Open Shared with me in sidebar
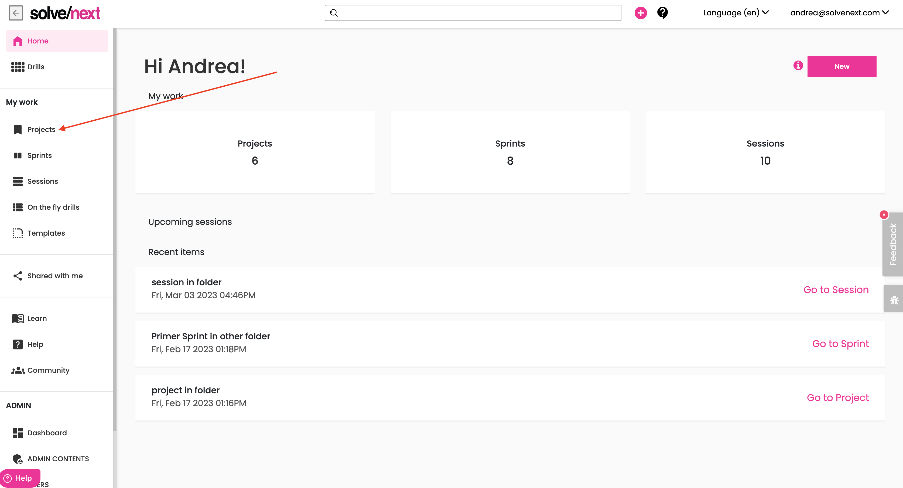 [55, 276]
